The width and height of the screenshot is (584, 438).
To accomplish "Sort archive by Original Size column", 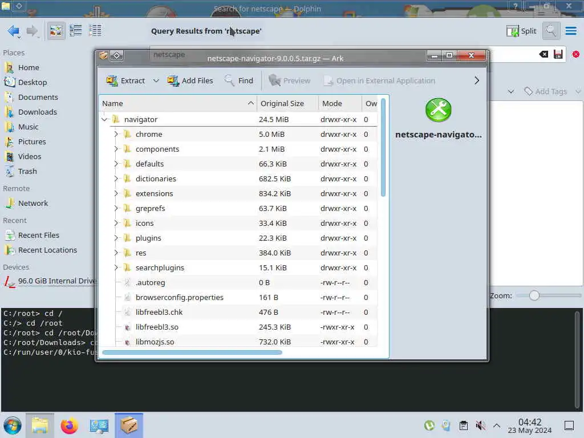I will [x=287, y=104].
